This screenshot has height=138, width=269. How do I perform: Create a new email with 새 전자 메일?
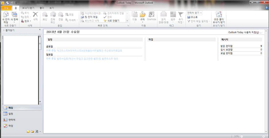(6, 17)
